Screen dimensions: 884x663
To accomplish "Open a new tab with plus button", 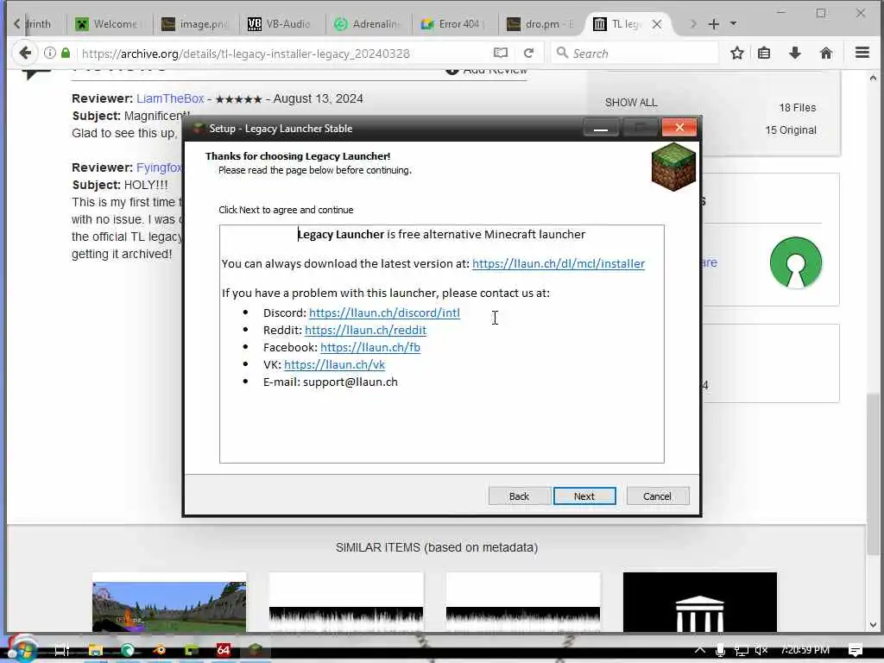I will [713, 23].
